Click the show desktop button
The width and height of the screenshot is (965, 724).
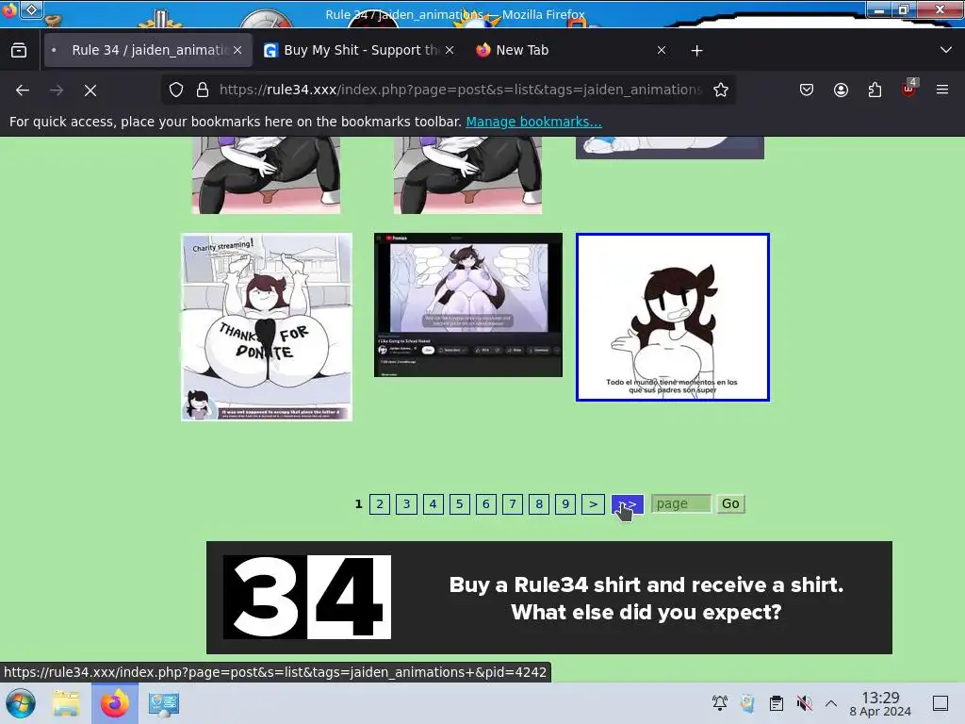point(940,703)
